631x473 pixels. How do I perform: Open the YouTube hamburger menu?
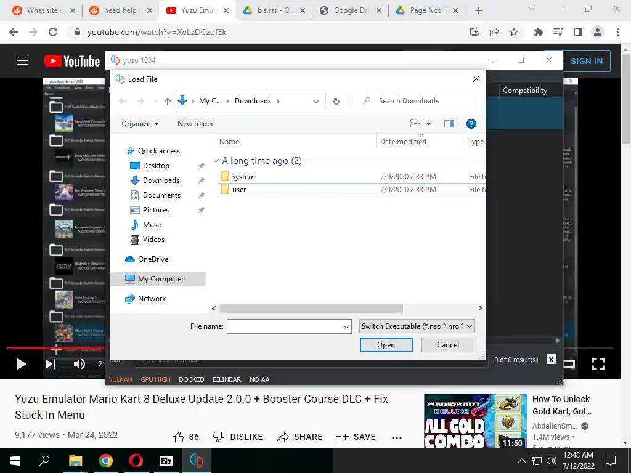(x=22, y=61)
